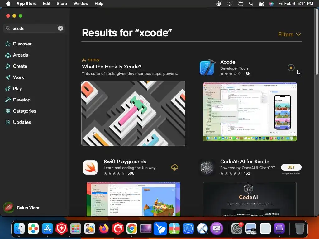Open the Store menu
Image resolution: width=319 pixels, height=239 pixels.
click(x=62, y=3)
